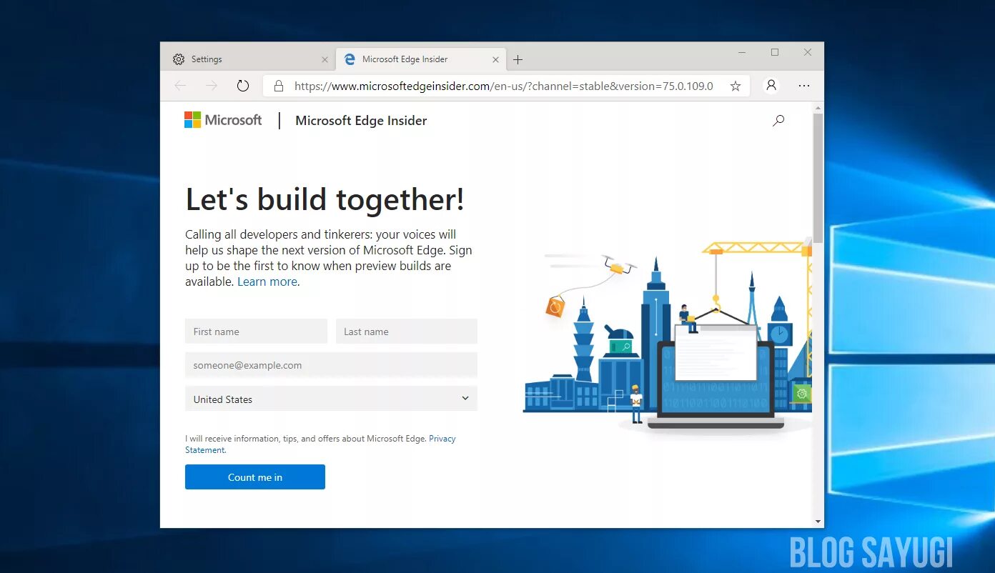Open a new tab with plus icon
The height and width of the screenshot is (573, 995).
pos(518,59)
